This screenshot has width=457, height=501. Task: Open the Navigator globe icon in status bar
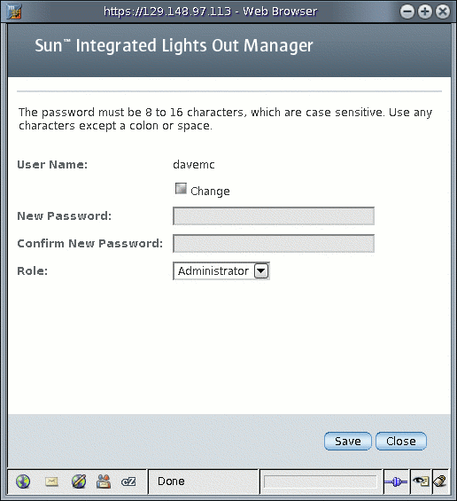point(23,481)
